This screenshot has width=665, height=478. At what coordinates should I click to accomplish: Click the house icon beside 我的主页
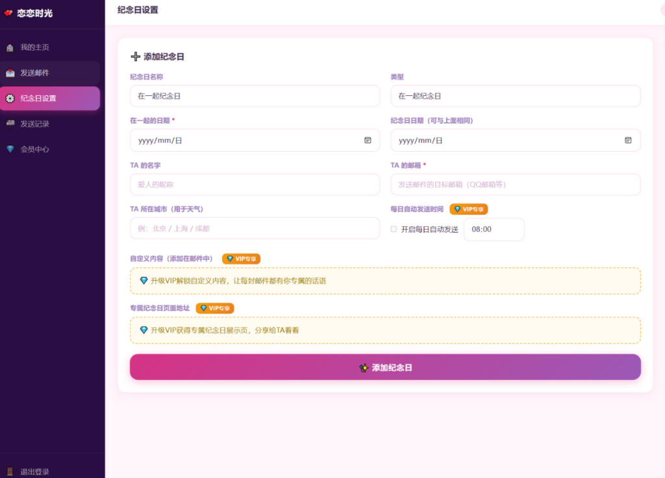click(10, 47)
